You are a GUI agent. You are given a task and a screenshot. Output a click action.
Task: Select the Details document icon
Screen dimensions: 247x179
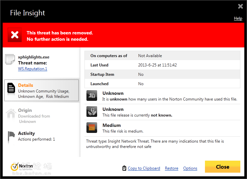point(11,88)
